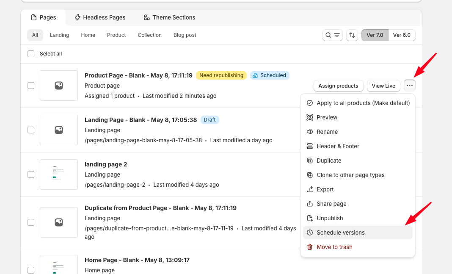Filter by Collection pages
This screenshot has width=452, height=274.
(150, 35)
